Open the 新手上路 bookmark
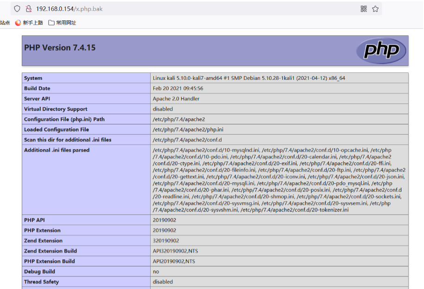The width and height of the screenshot is (424, 289). point(32,23)
